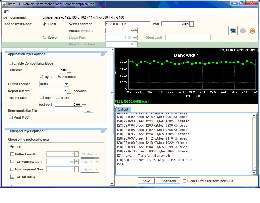Enable the TCP Window Size checkbox

(x=12, y=162)
